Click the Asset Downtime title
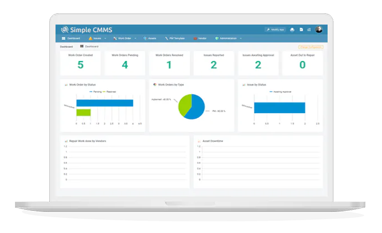This screenshot has height=233, width=382. [213, 141]
